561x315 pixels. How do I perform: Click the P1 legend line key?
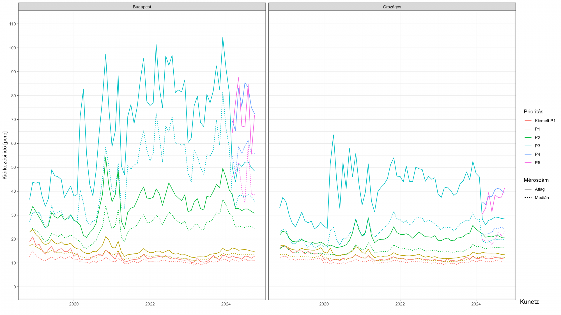[x=528, y=129]
